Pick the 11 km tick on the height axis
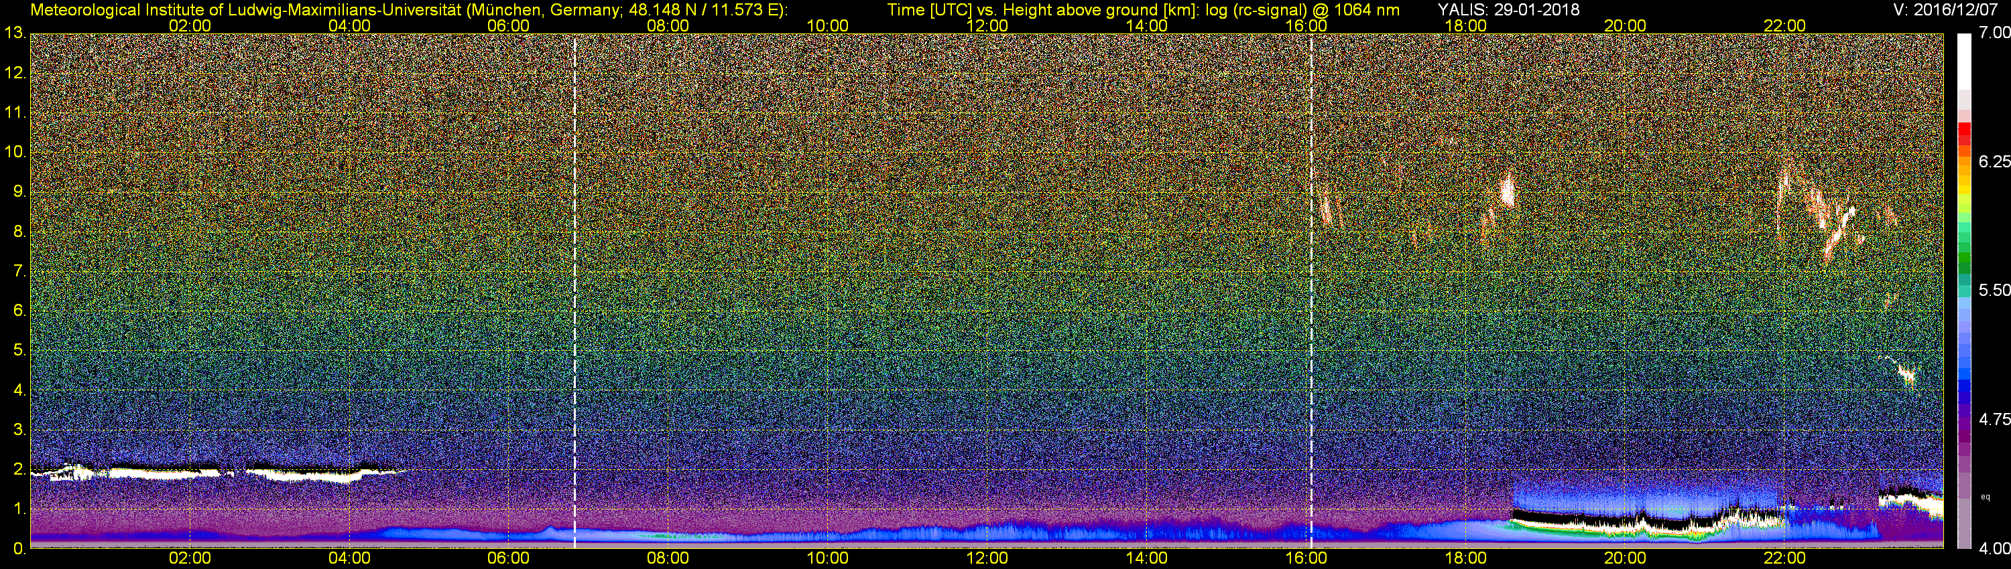 click(x=15, y=113)
